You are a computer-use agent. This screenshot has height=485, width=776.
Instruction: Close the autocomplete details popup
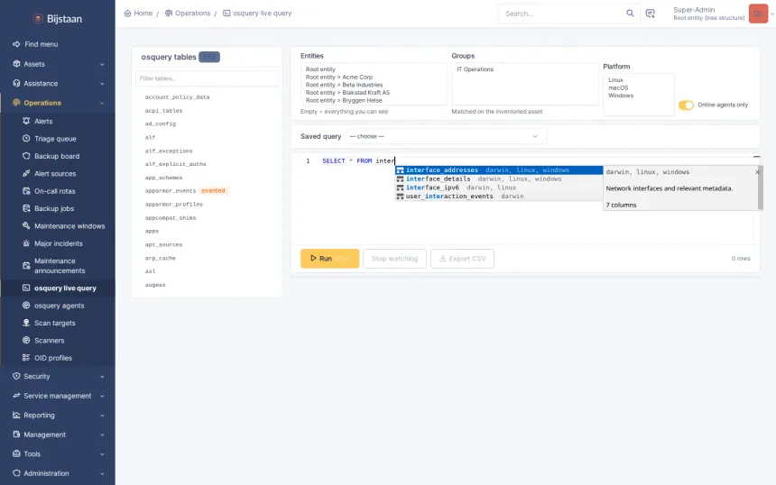pos(757,172)
